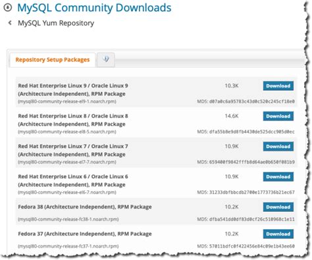Download Red Hat Enterprise Linux 8 package

click(278, 116)
